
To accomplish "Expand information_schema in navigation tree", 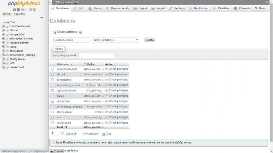I will [3, 39].
